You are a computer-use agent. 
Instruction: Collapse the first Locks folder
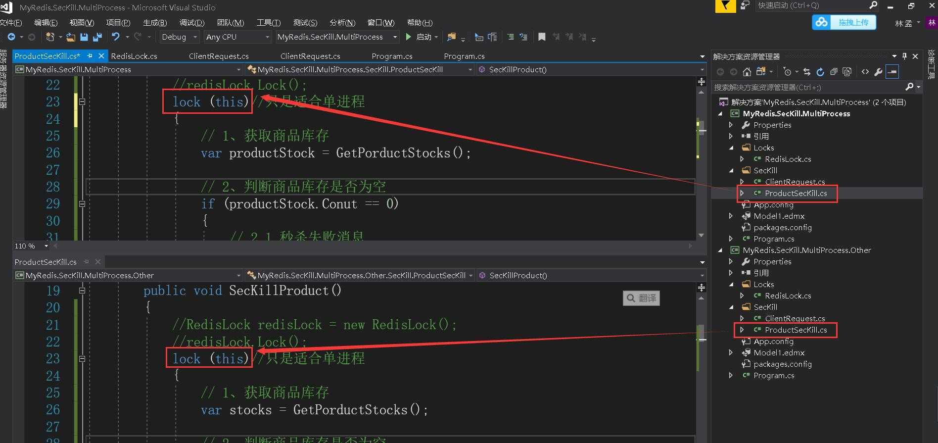point(731,148)
